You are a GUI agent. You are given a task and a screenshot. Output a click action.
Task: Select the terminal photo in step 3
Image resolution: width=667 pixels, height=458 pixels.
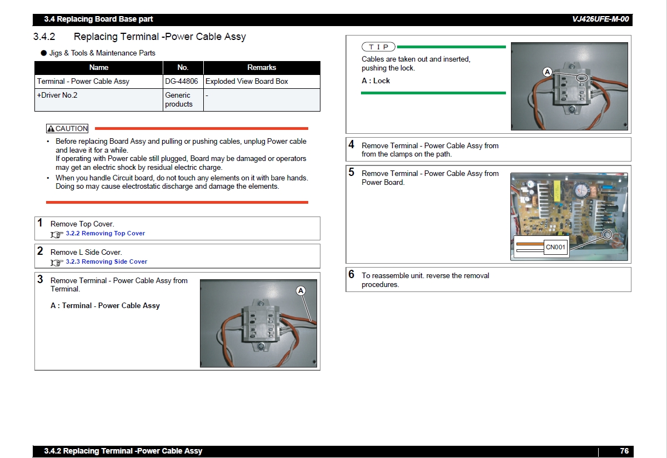pyautogui.click(x=258, y=323)
